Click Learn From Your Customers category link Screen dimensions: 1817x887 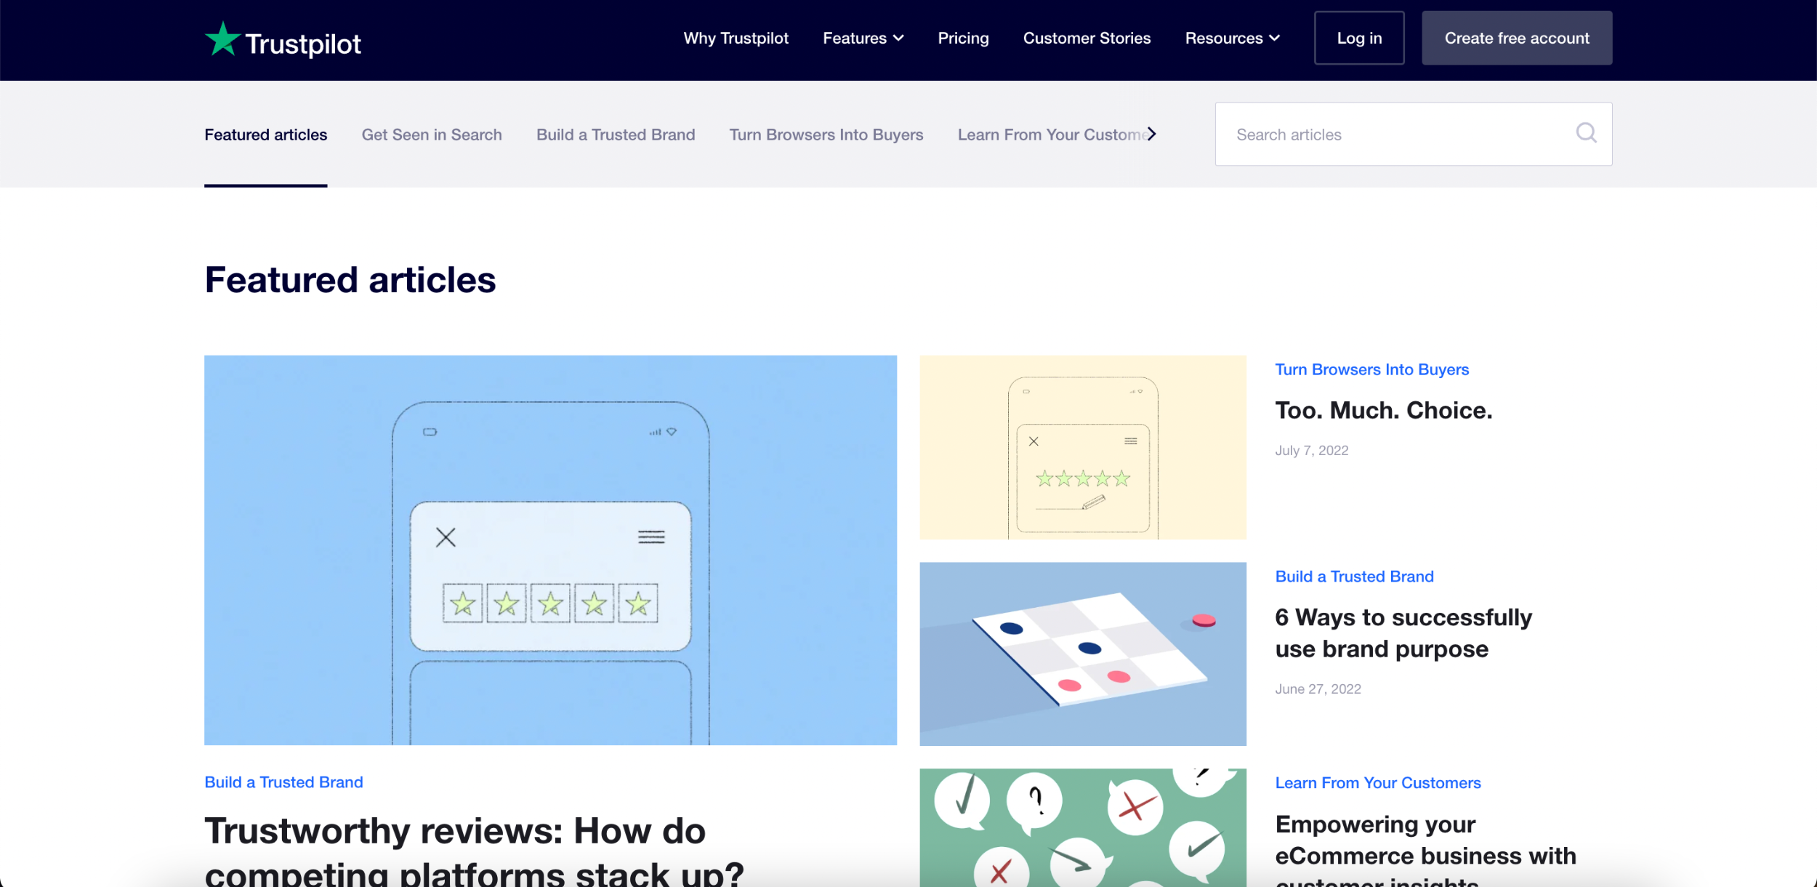pos(1377,783)
